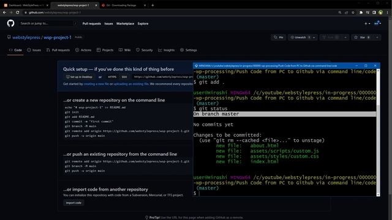Pin the repository with Pin button
The width and height of the screenshot is (392, 220).
278,37
